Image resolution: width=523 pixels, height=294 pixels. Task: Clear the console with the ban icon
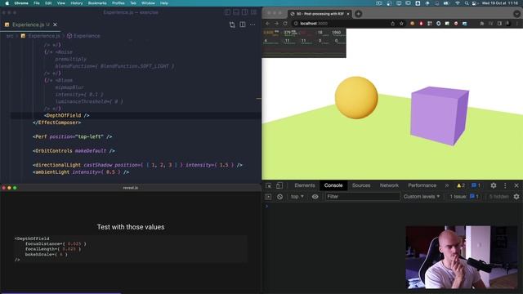click(279, 197)
